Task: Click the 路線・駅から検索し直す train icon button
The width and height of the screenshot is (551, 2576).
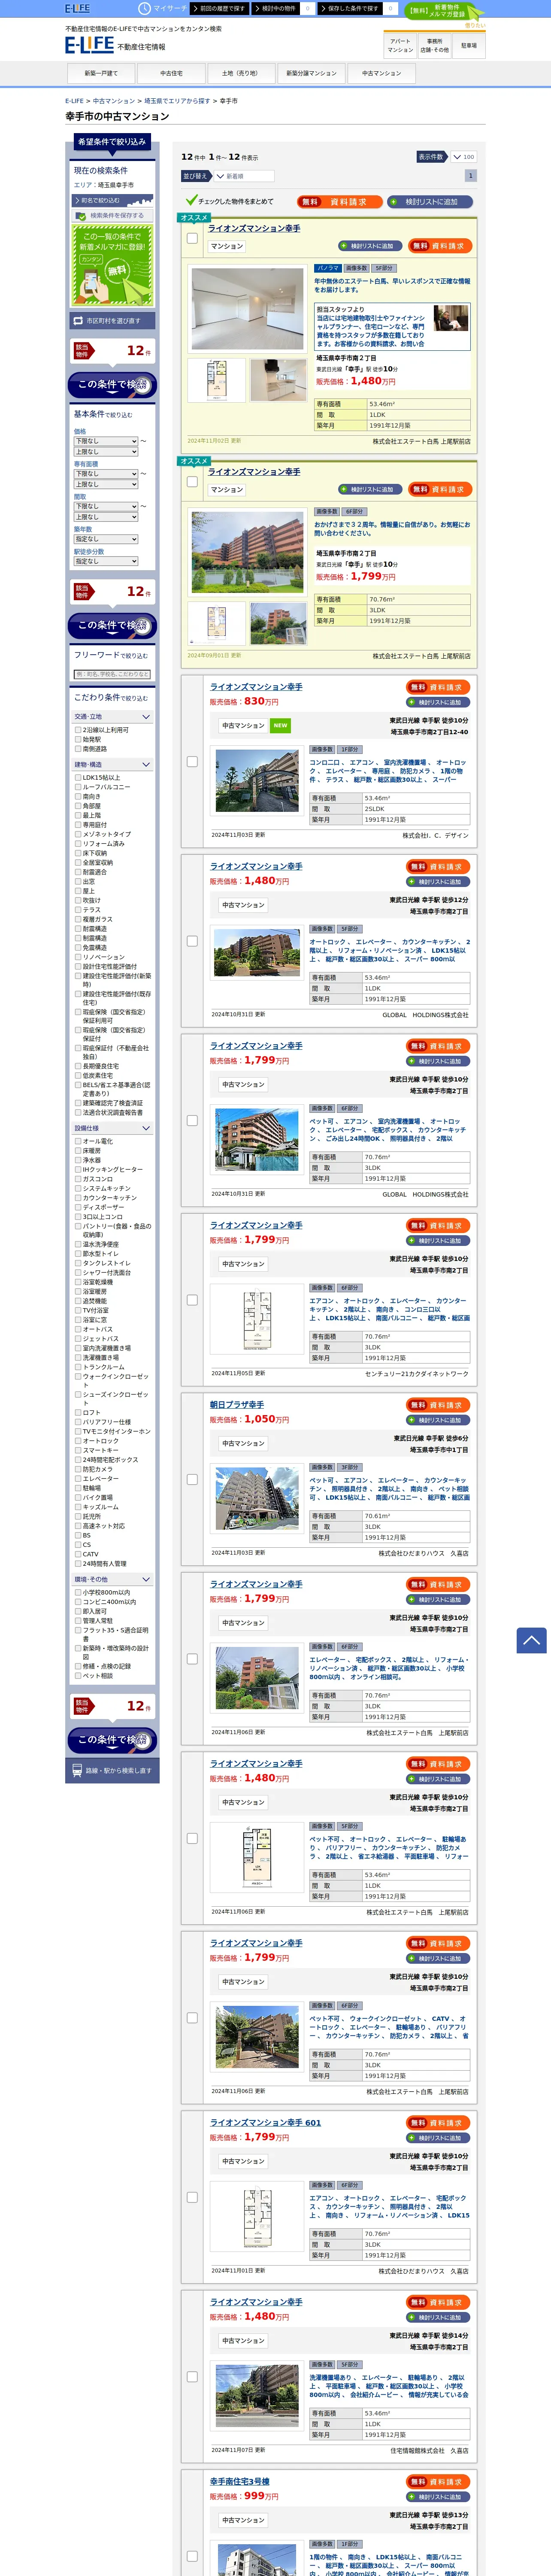Action: click(112, 1770)
